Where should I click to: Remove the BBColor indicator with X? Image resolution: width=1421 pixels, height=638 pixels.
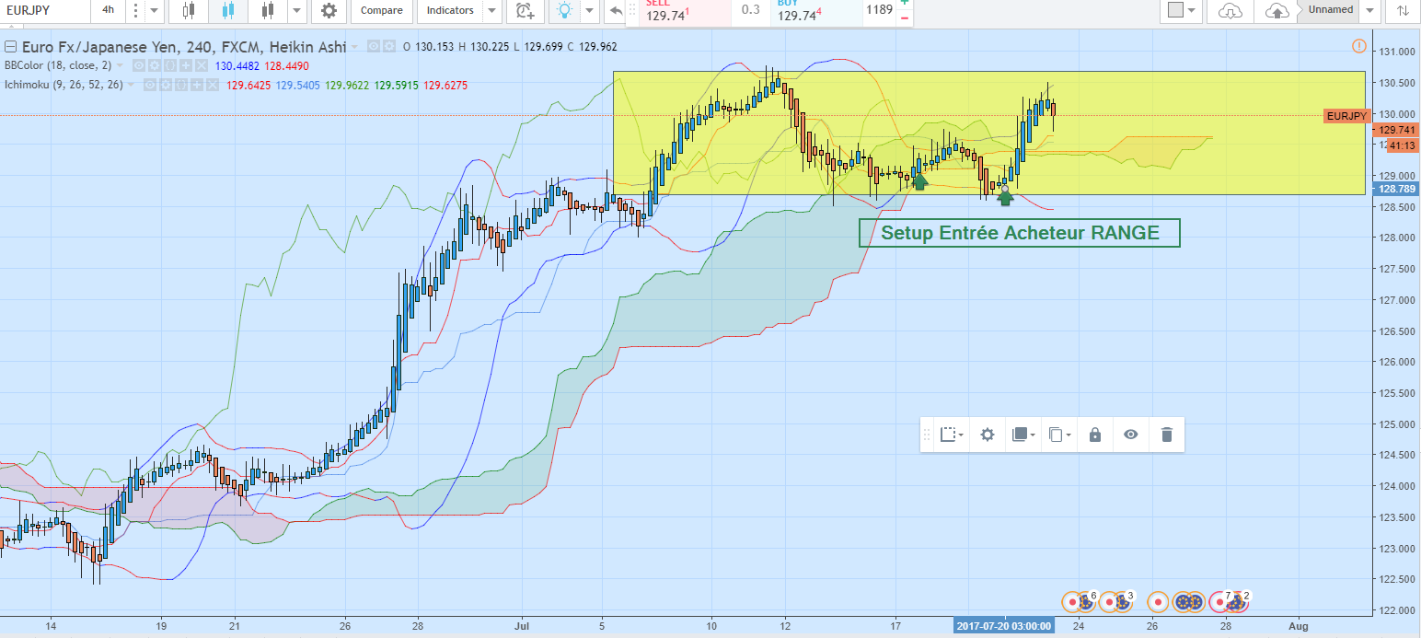pos(202,65)
